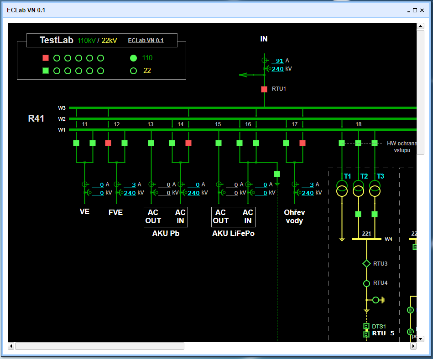
Task: Click the green switch in bay 17
Action: coord(286,143)
